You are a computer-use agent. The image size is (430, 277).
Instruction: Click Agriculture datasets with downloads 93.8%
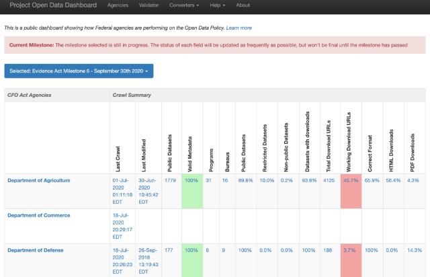pyautogui.click(x=309, y=180)
